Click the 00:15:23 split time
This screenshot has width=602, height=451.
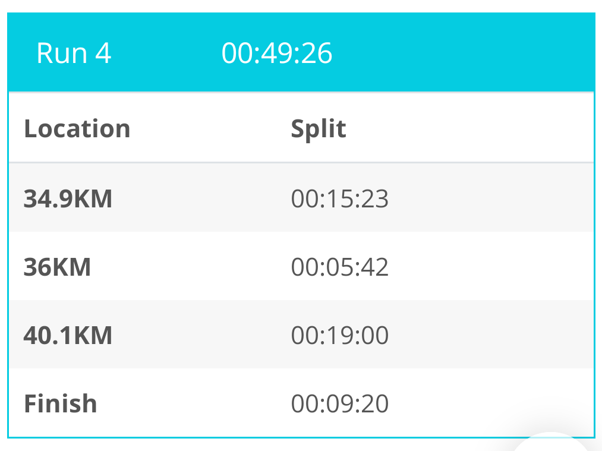point(340,198)
